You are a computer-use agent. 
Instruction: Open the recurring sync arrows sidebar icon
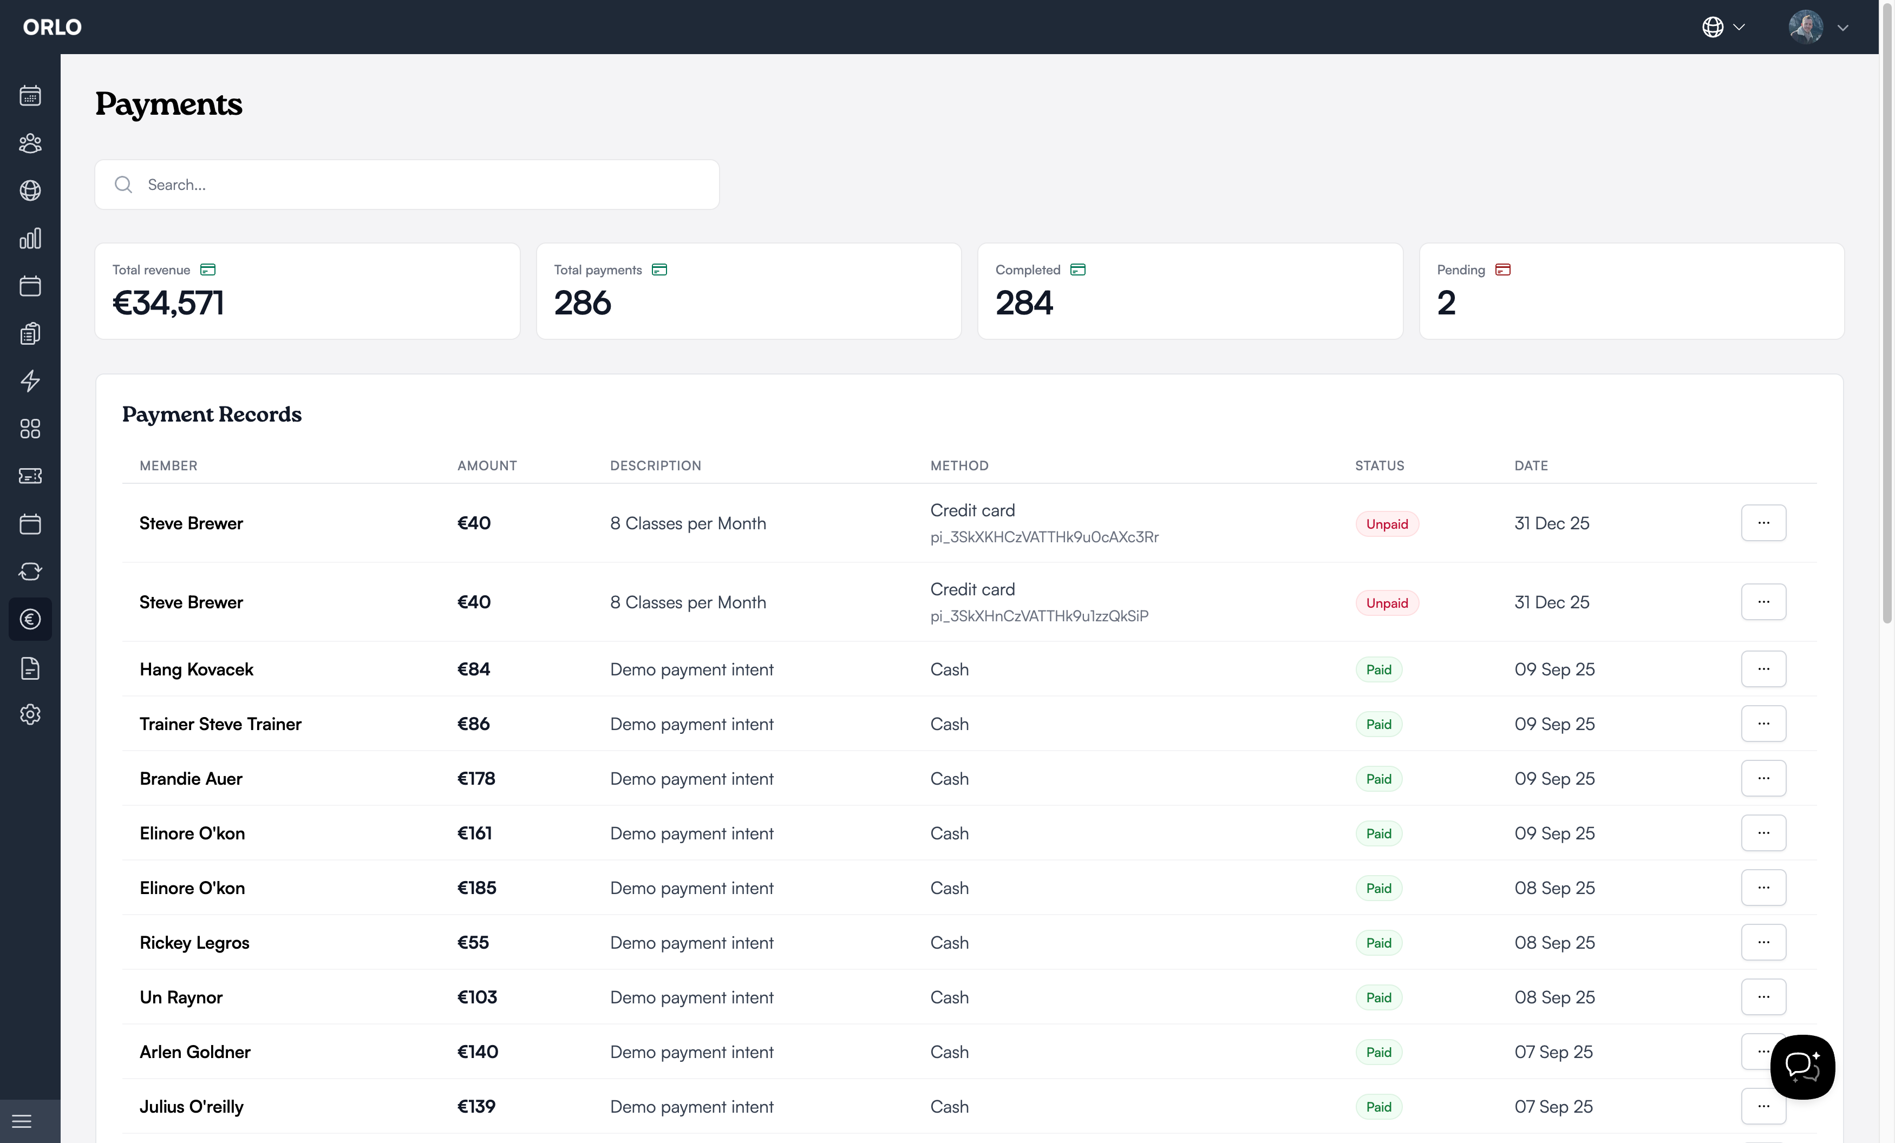click(x=30, y=572)
